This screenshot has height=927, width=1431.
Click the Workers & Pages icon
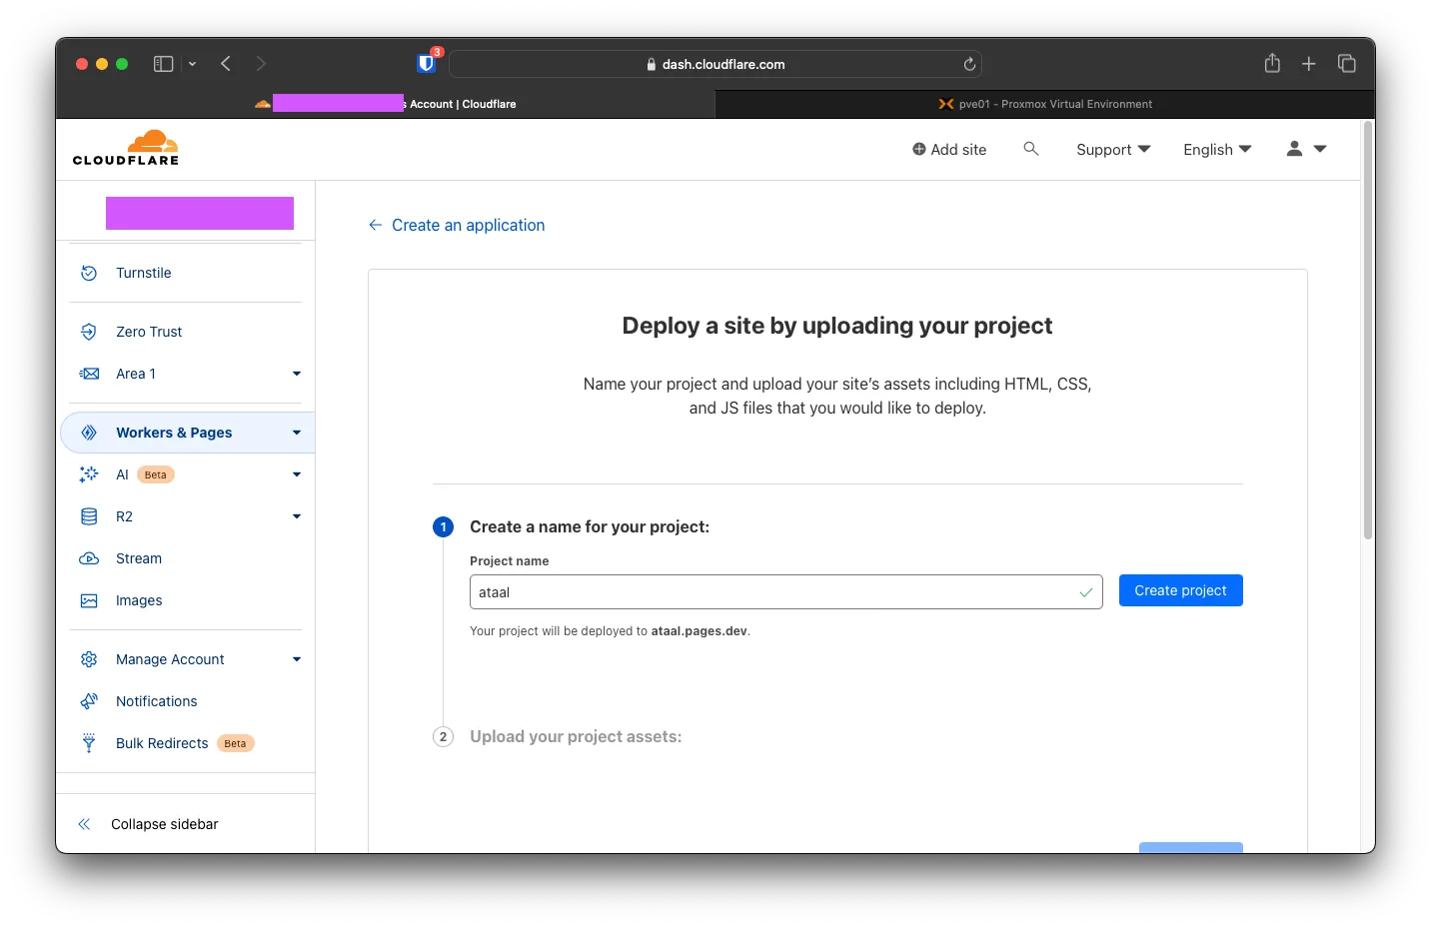point(89,433)
